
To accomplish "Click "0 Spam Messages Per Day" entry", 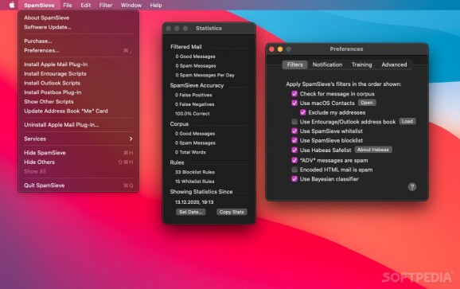I will point(205,75).
